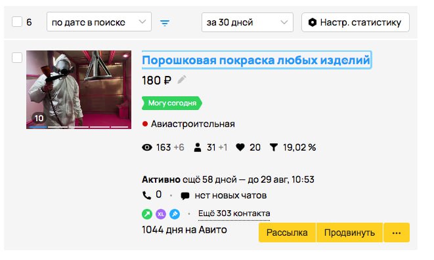Viewport: 434px width, 260px height.
Task: Click the heart favorites icon
Action: (x=240, y=147)
